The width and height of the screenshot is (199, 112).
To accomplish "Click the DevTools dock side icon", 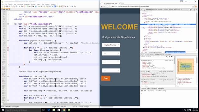I will [194, 10].
